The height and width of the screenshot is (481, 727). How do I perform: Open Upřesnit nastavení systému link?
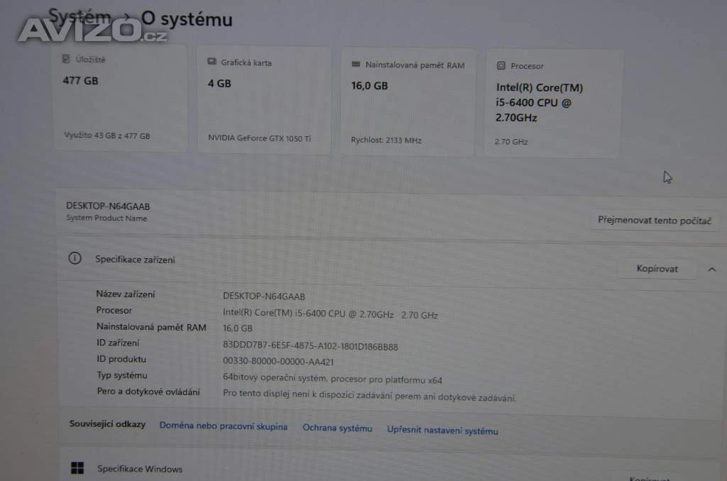pyautogui.click(x=442, y=431)
